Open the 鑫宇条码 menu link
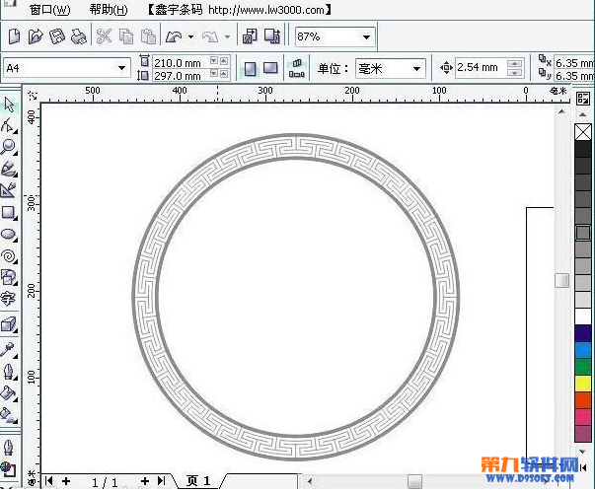This screenshot has height=493, width=595. [x=239, y=10]
